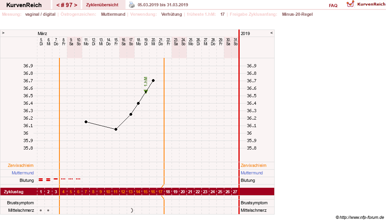Viewport: 386px width, 222px height.
Task: Open the FAQ link
Action: point(333,6)
